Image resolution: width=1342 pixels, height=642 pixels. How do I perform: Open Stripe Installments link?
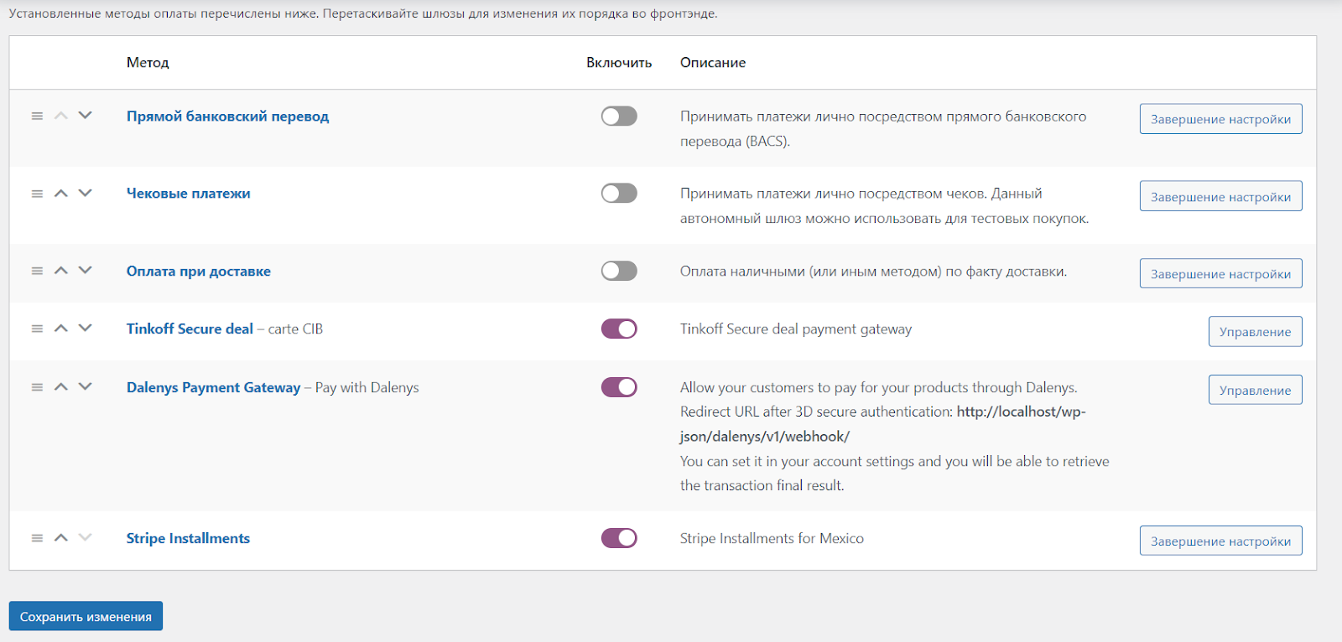(x=188, y=538)
